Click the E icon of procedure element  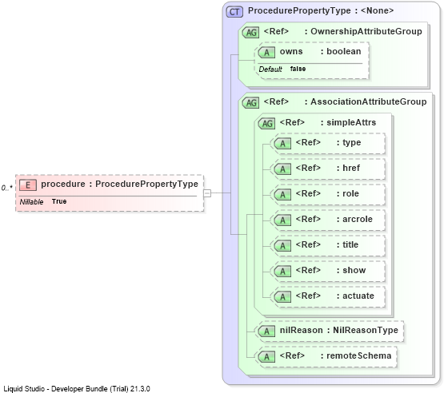tap(28, 185)
